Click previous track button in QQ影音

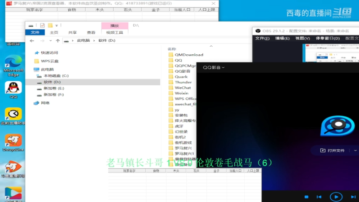click(319, 197)
